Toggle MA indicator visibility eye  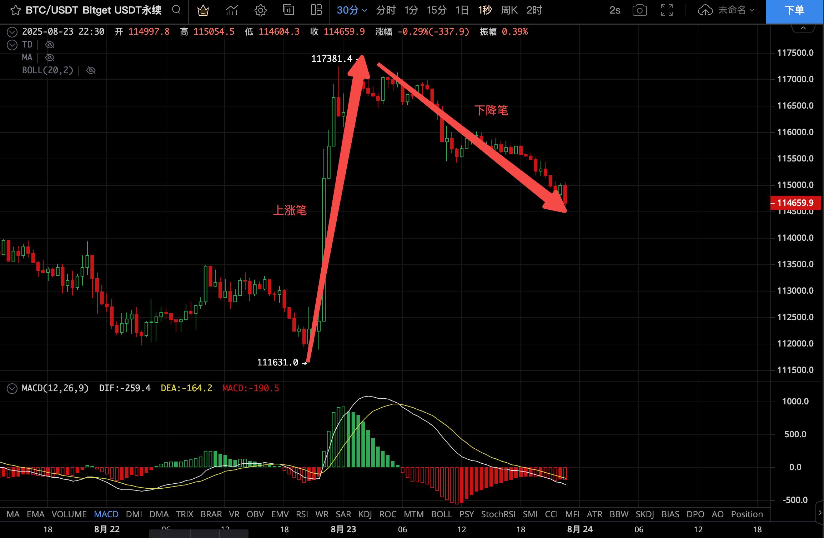coord(50,58)
